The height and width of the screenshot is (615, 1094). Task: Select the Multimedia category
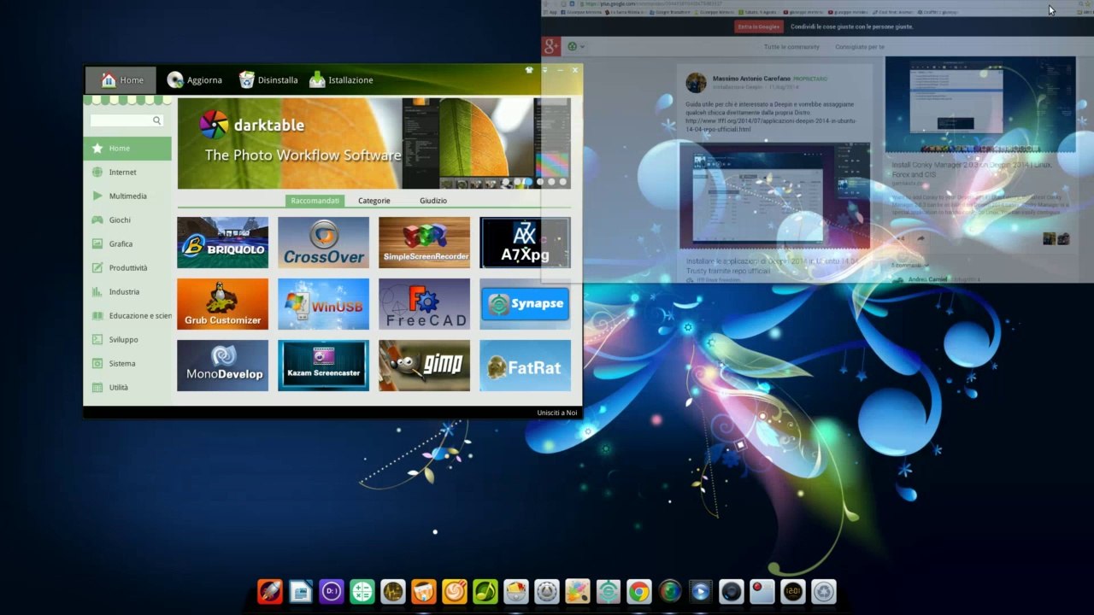[127, 196]
